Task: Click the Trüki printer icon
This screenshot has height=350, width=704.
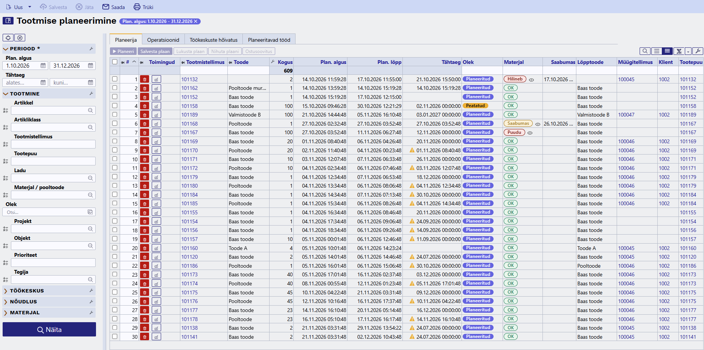Action: 137,7
